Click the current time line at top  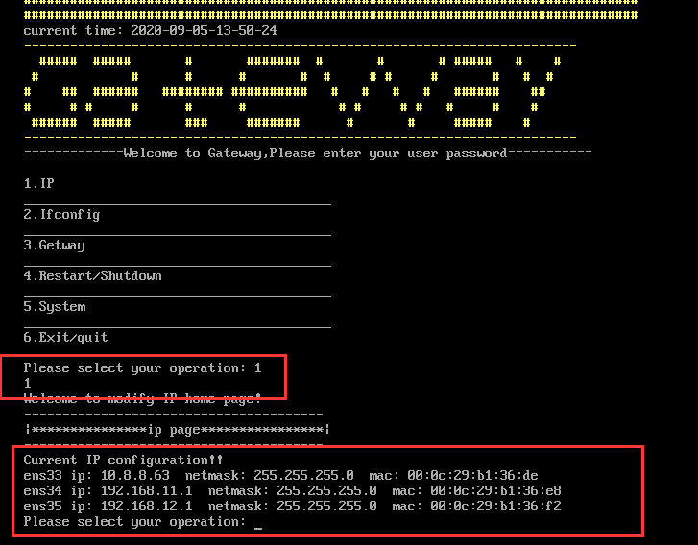coord(150,30)
